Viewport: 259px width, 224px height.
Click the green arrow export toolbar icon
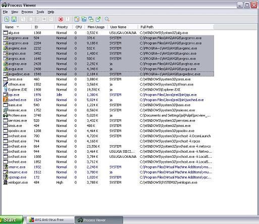tap(98, 19)
